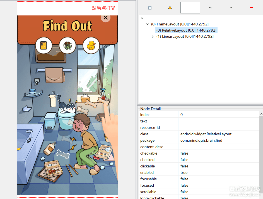Click the fly icon in game header
The height and width of the screenshot is (199, 263).
point(67,46)
